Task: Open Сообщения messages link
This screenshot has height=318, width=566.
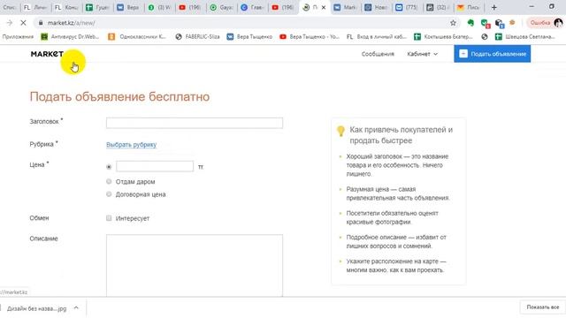Action: point(378,54)
